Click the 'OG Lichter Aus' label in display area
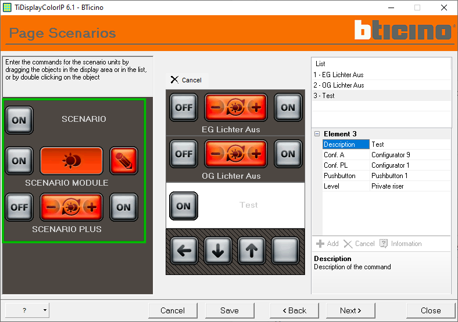The image size is (458, 322). [x=231, y=176]
